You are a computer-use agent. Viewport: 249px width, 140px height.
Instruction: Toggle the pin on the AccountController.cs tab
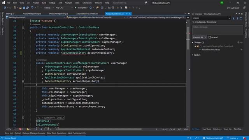(127, 14)
